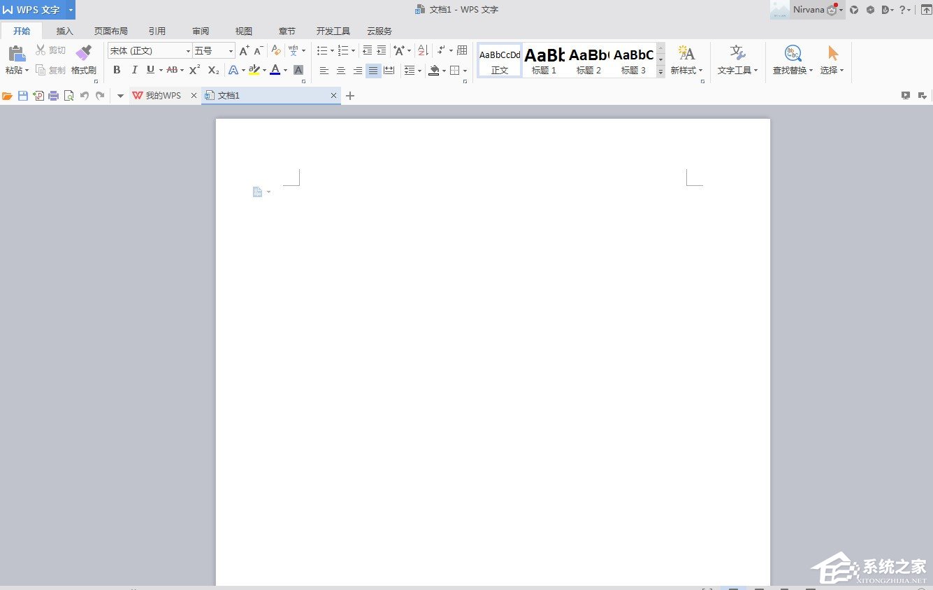The height and width of the screenshot is (590, 933).
Task: Align text left
Action: click(x=324, y=70)
